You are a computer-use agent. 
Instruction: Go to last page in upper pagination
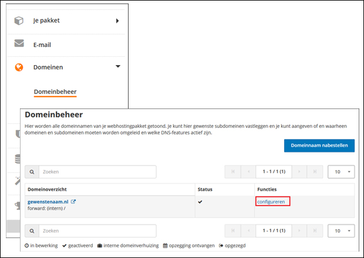click(315, 172)
